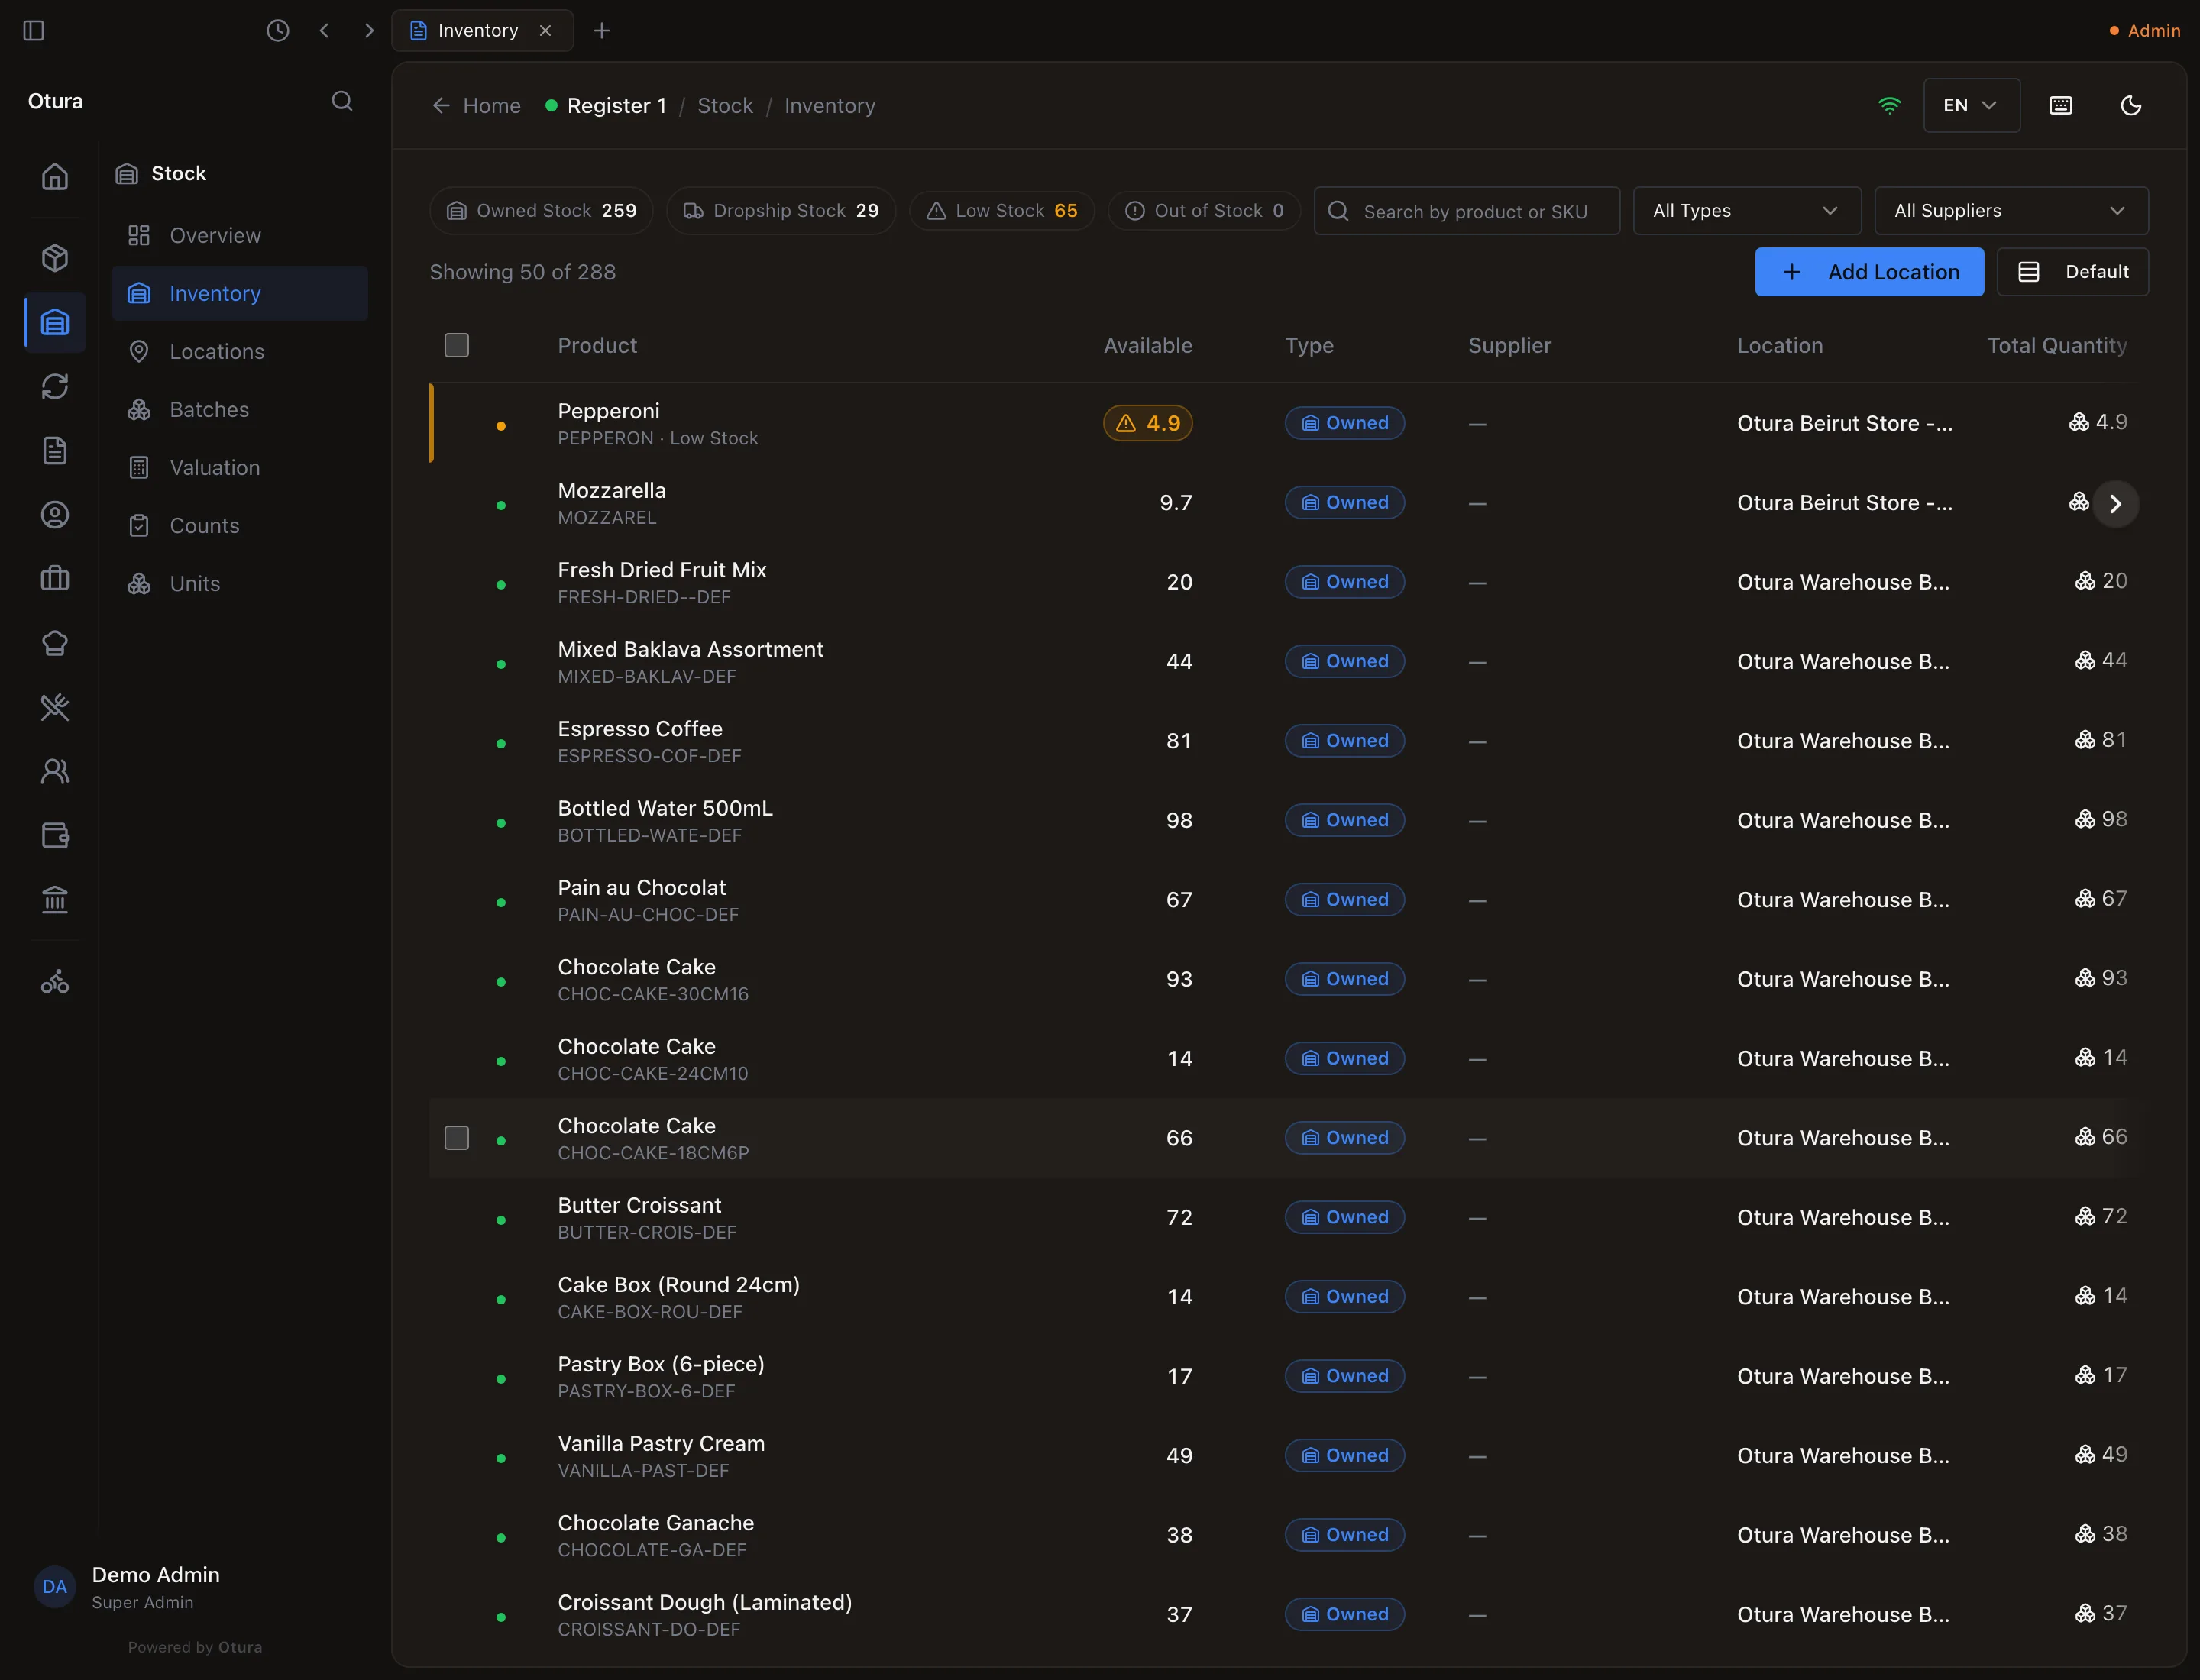Expand the Mozzarella row chevron
This screenshot has height=1680, width=2200.
click(2115, 504)
